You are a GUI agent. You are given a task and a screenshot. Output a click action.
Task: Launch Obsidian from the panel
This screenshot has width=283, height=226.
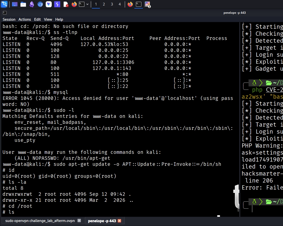tap(32, 4)
